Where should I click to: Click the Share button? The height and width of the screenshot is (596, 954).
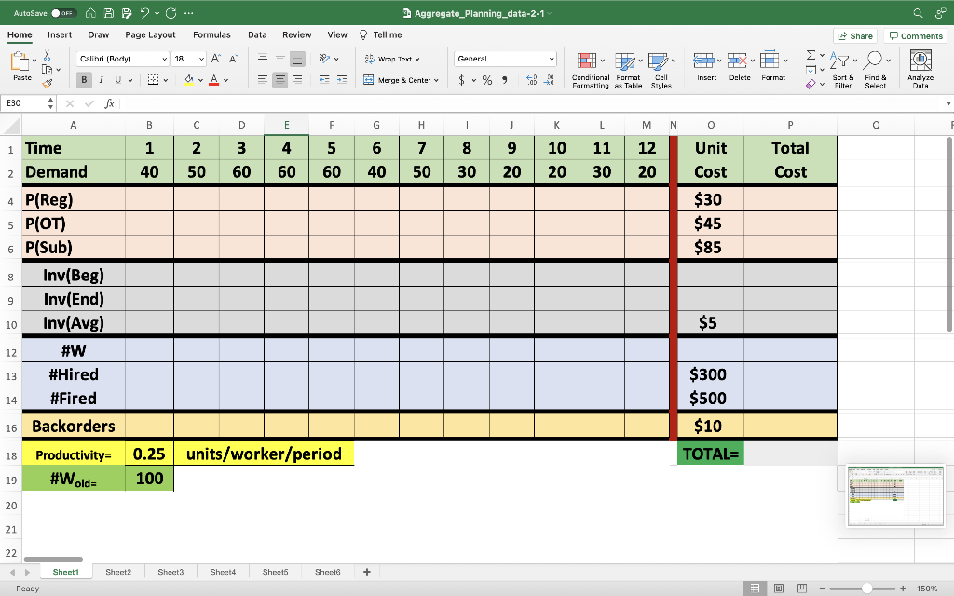point(854,34)
